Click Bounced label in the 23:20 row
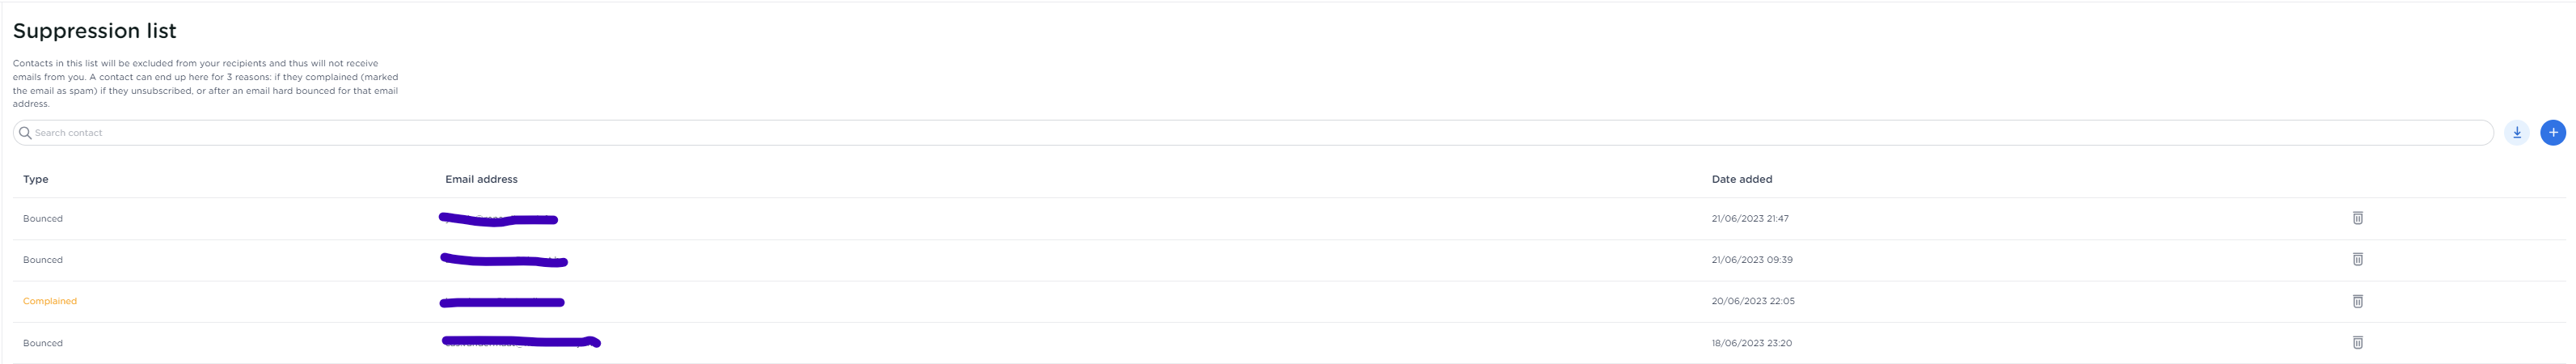Screen dimensions: 2576x364 pyautogui.click(x=43, y=343)
